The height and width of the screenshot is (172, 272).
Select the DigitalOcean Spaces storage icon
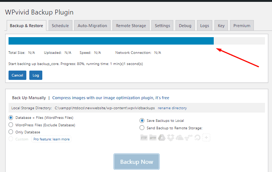[197, 137]
